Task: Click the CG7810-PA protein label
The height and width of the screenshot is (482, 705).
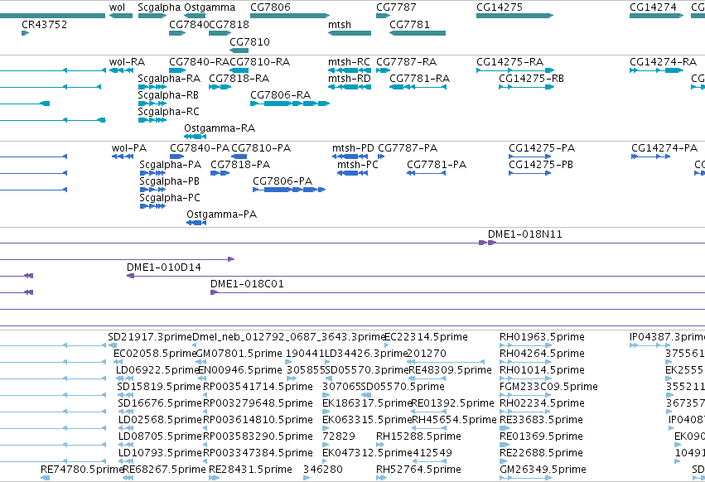Action: 261,148
